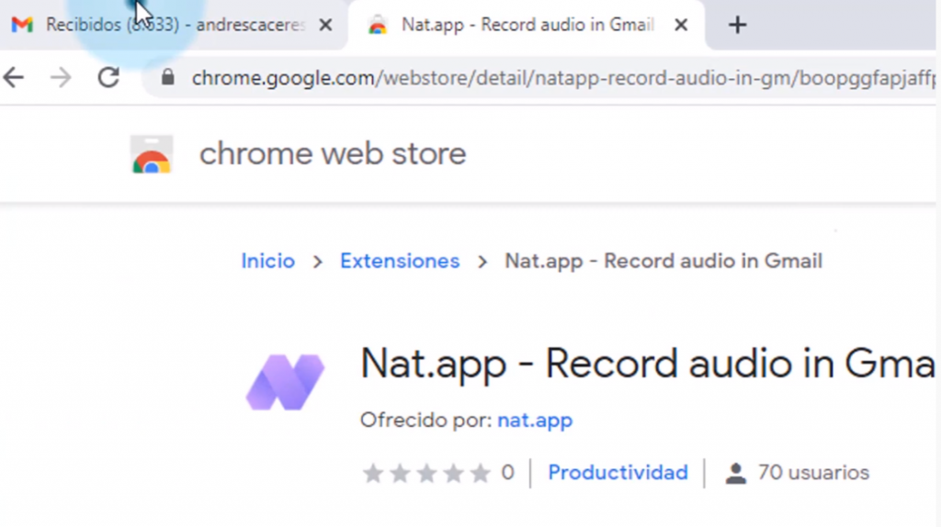Open the Productividad category link
The width and height of the screenshot is (941, 527).
point(618,473)
